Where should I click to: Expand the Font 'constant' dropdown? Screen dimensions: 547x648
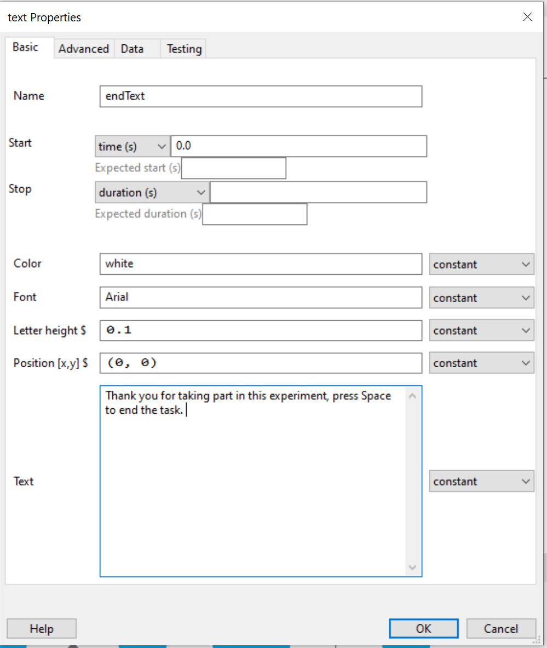pos(481,298)
